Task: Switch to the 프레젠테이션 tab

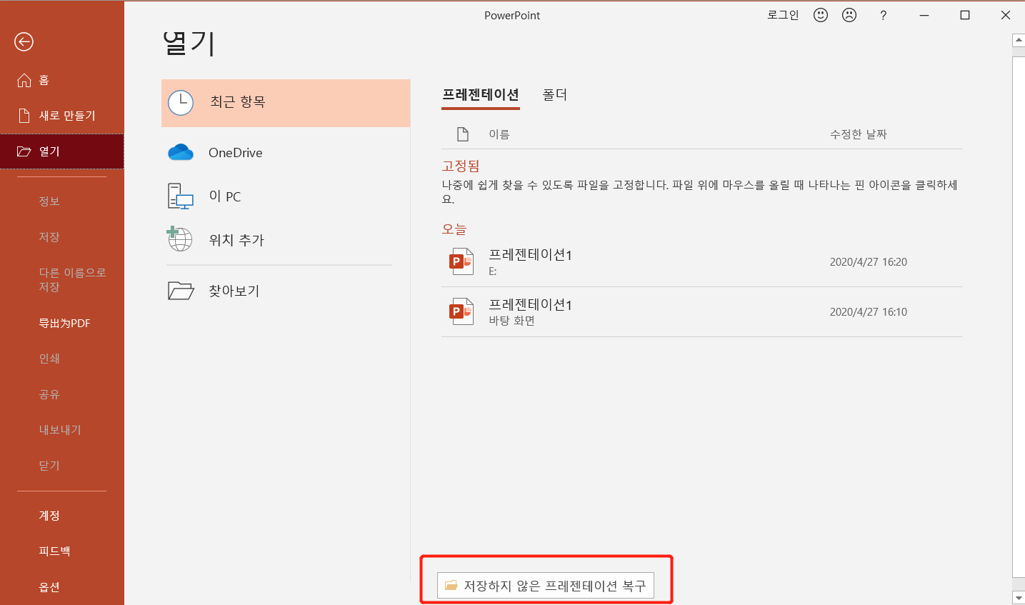Action: (480, 95)
